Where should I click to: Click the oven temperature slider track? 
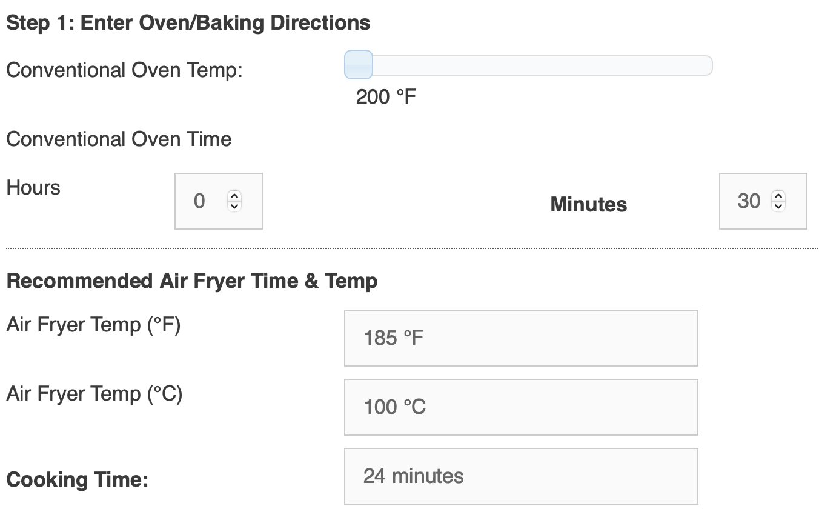point(545,65)
